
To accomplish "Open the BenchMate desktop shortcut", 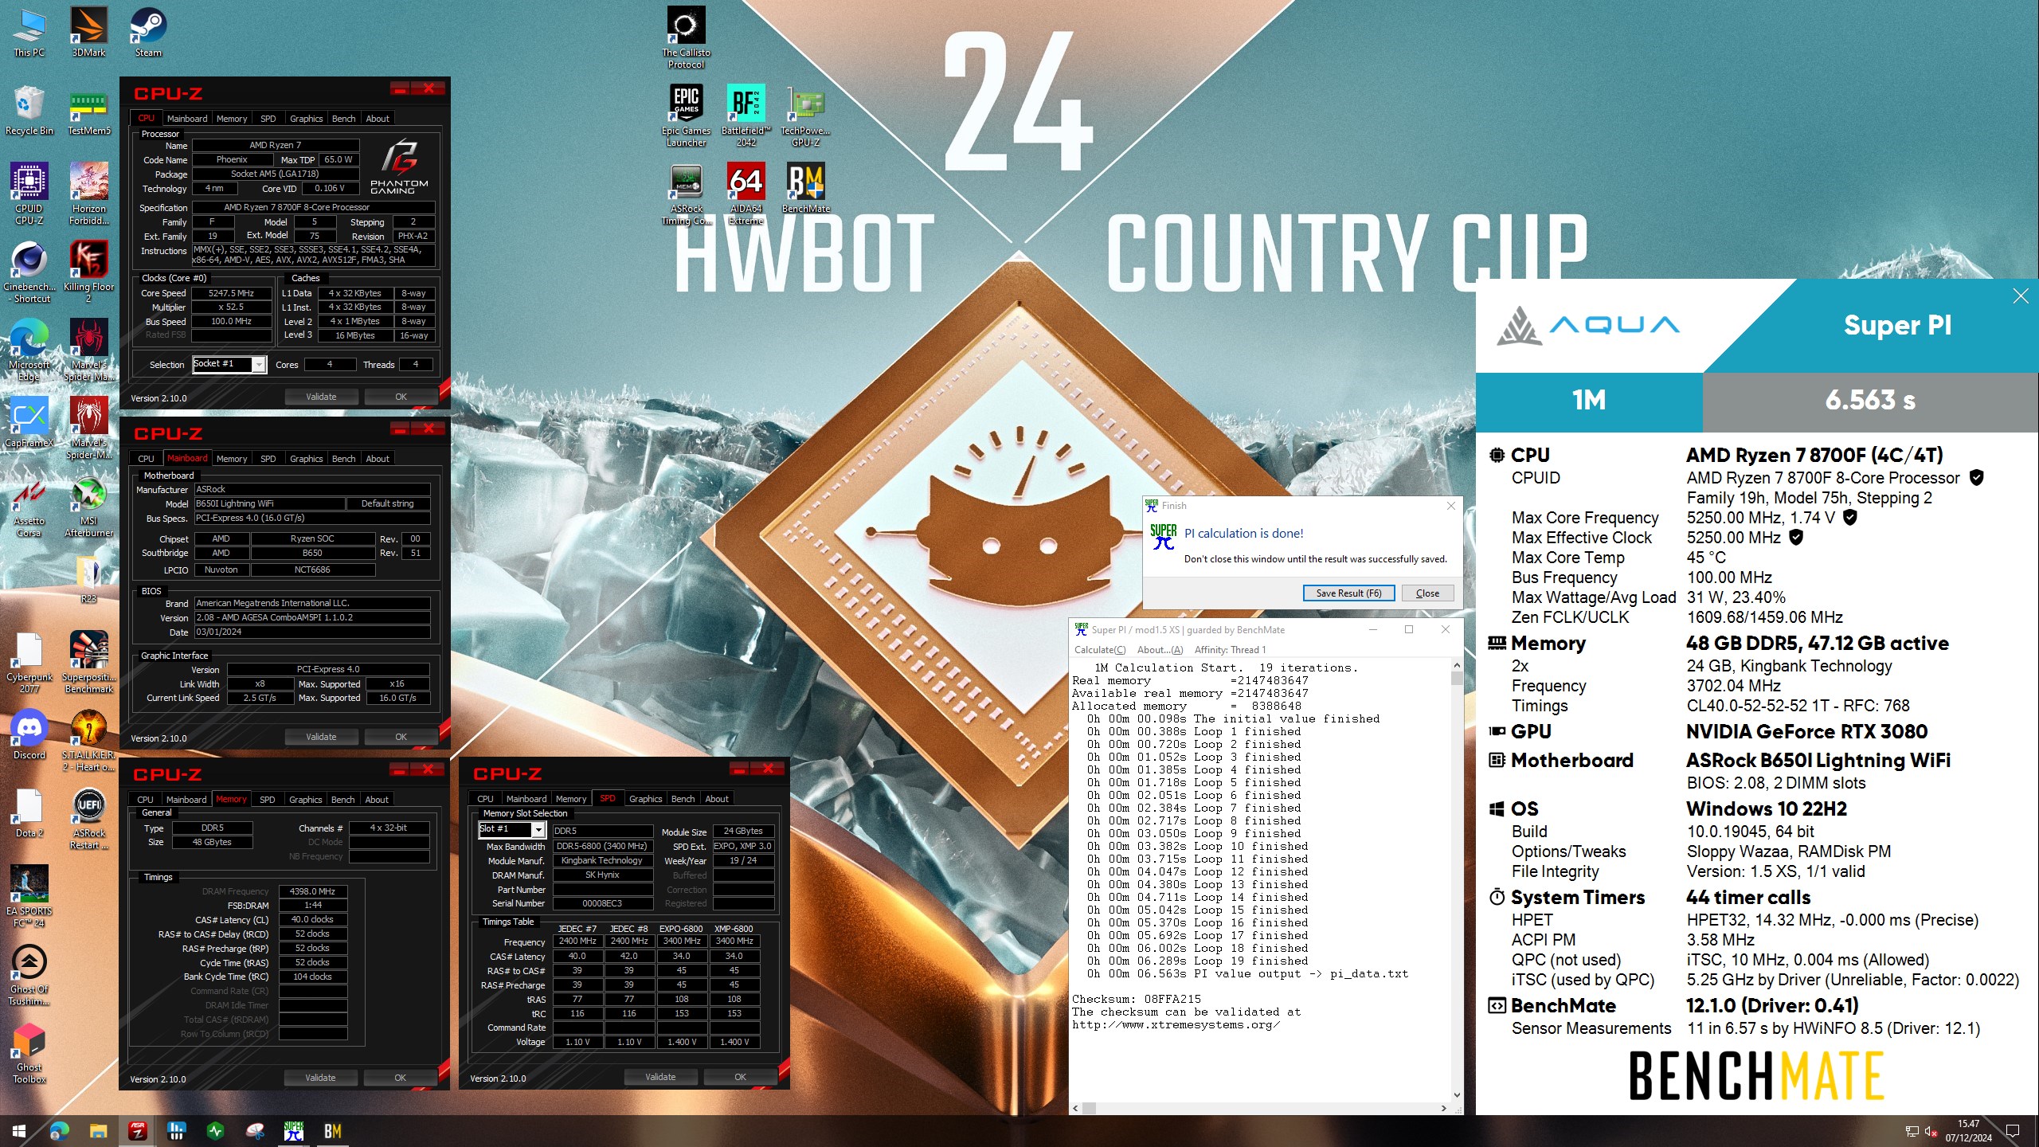I will point(805,188).
